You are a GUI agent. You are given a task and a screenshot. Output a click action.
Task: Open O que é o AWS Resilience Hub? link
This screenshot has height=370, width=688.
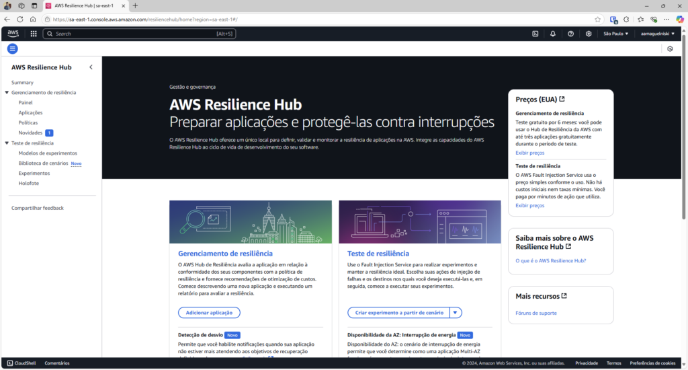tap(551, 260)
